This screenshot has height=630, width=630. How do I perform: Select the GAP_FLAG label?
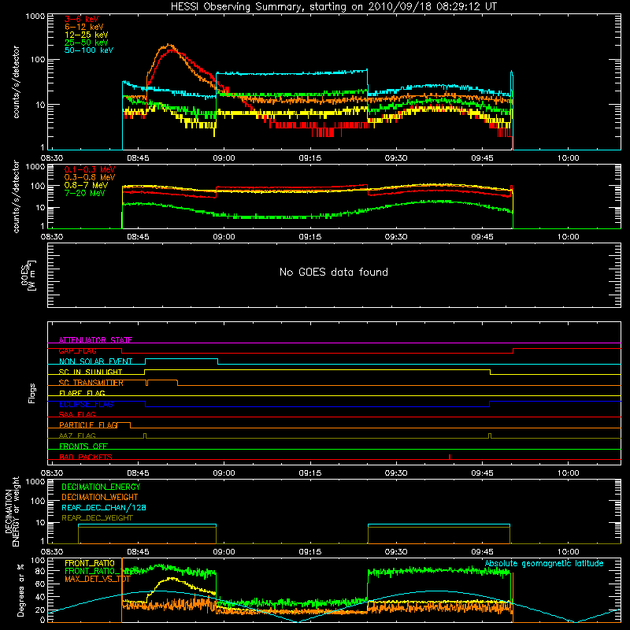click(x=77, y=350)
